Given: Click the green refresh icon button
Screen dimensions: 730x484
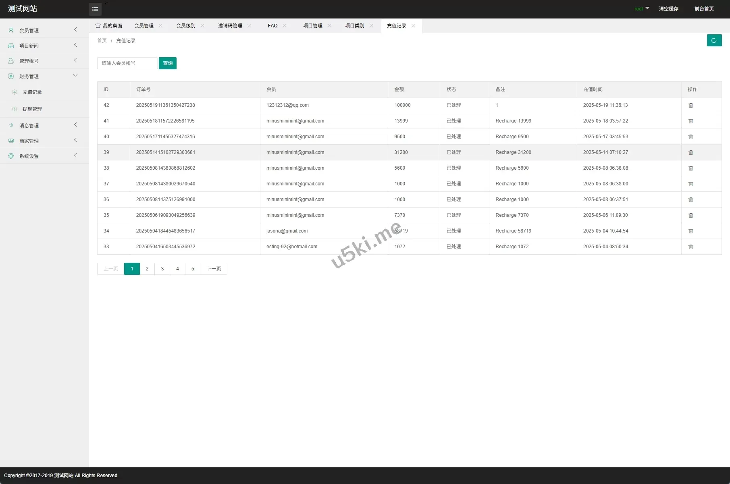Looking at the screenshot, I should pos(714,40).
